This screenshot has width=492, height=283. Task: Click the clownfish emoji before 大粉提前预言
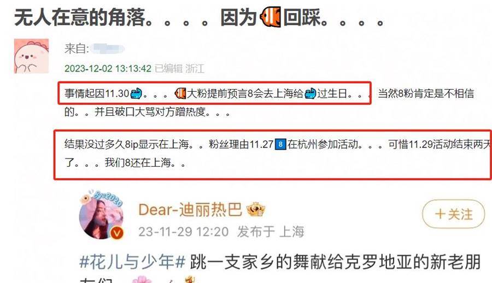click(x=180, y=93)
